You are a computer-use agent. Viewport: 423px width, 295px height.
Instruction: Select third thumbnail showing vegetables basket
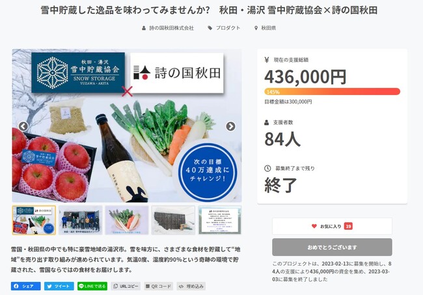coord(127,220)
